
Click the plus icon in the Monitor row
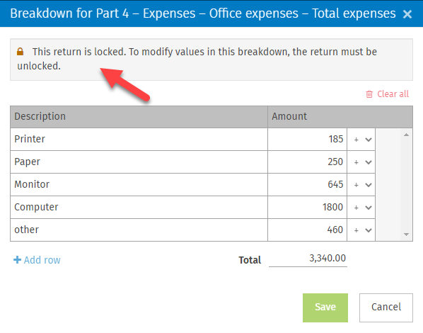point(356,185)
